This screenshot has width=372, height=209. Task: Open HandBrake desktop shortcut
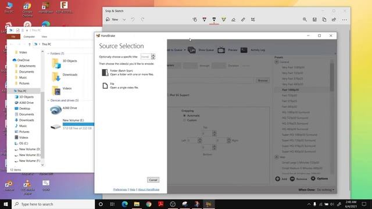click(x=45, y=7)
